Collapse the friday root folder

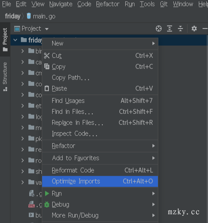pos(15,40)
